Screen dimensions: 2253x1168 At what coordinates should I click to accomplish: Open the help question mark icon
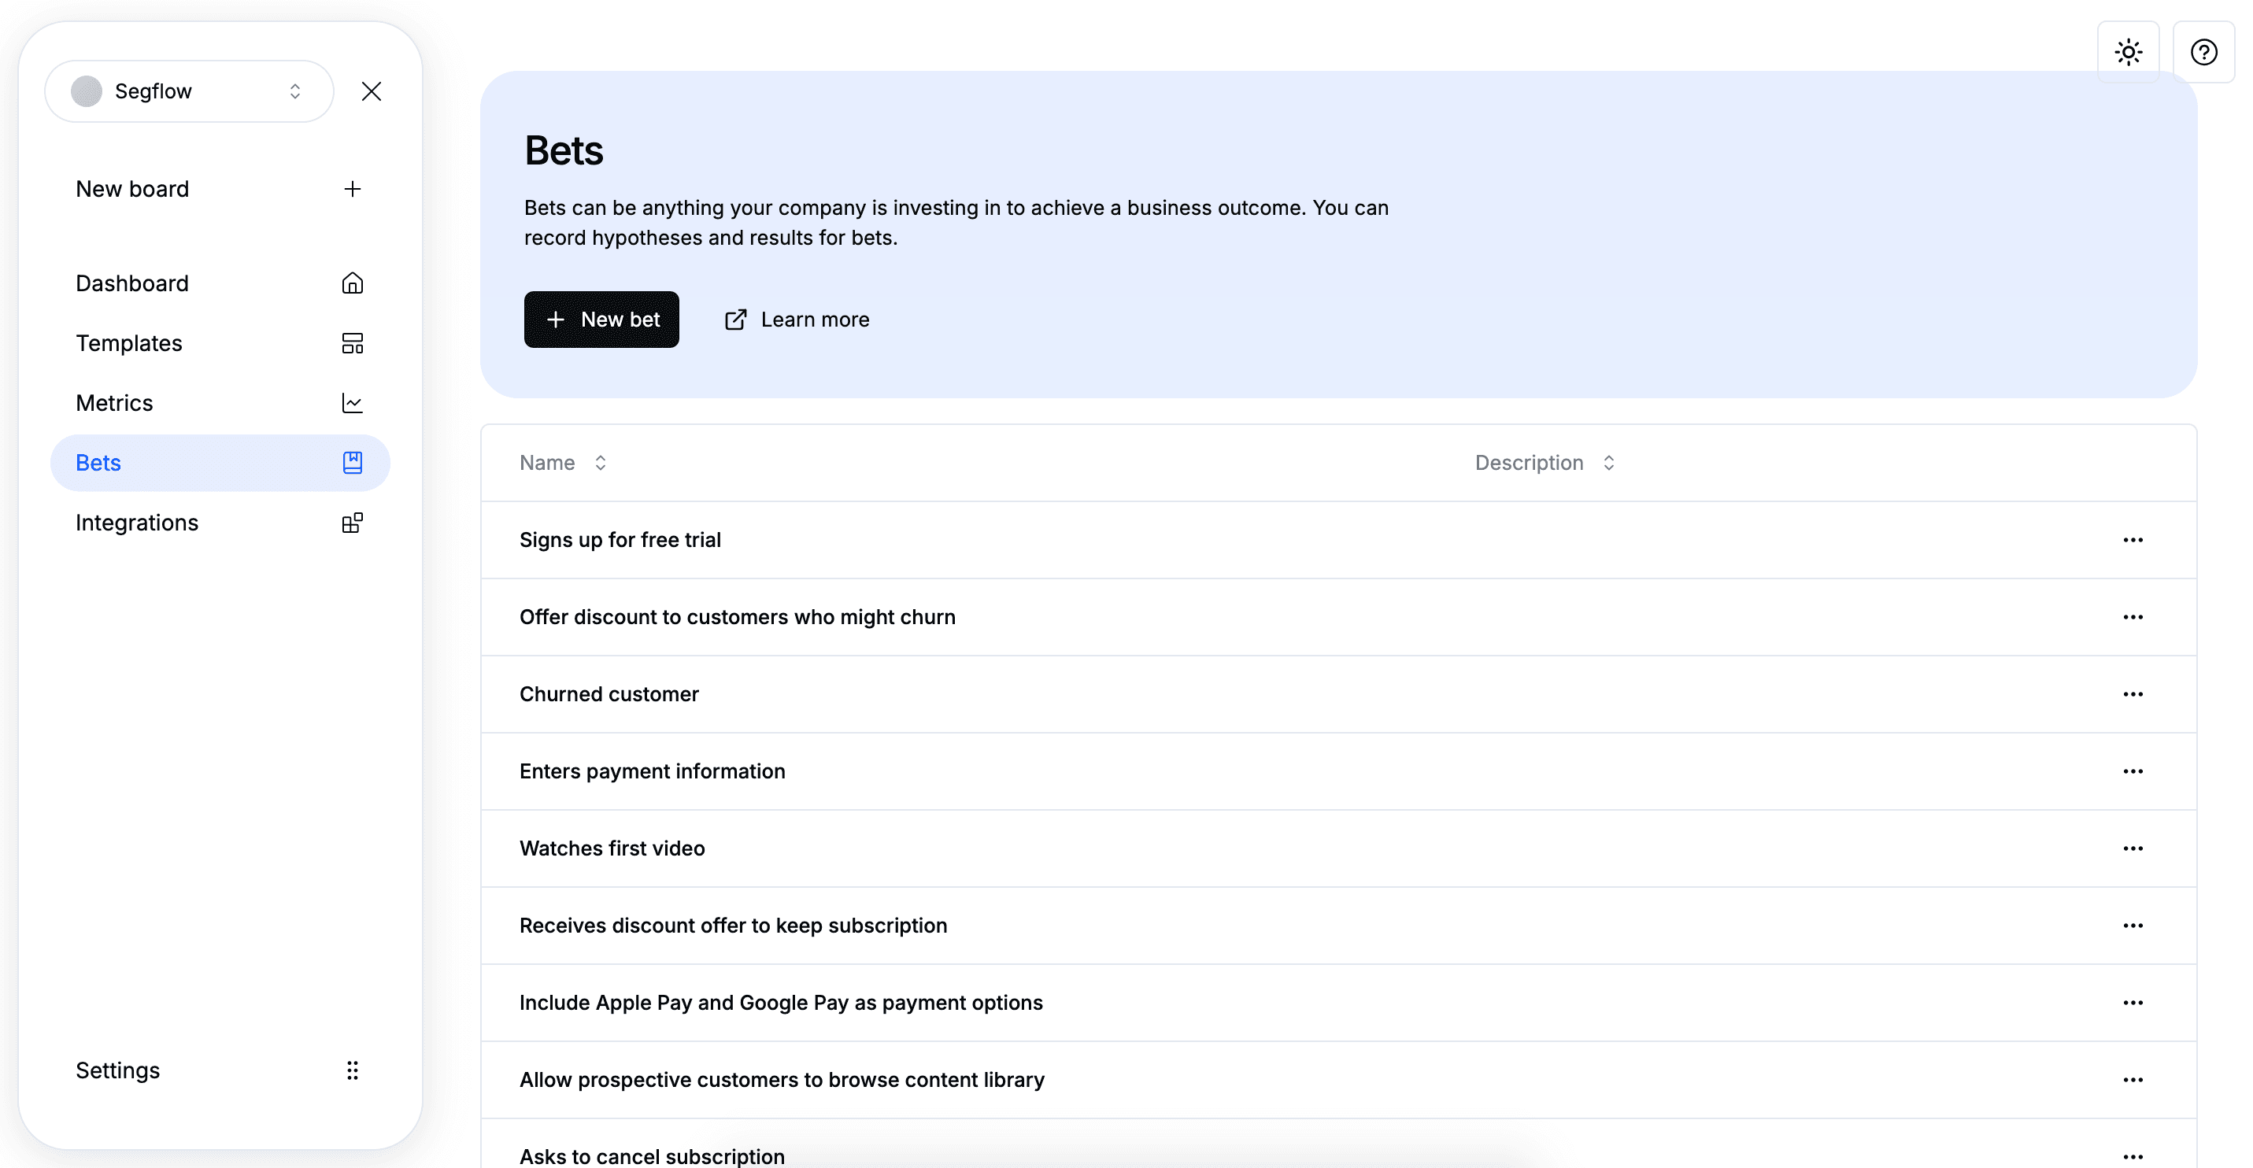pos(2203,53)
